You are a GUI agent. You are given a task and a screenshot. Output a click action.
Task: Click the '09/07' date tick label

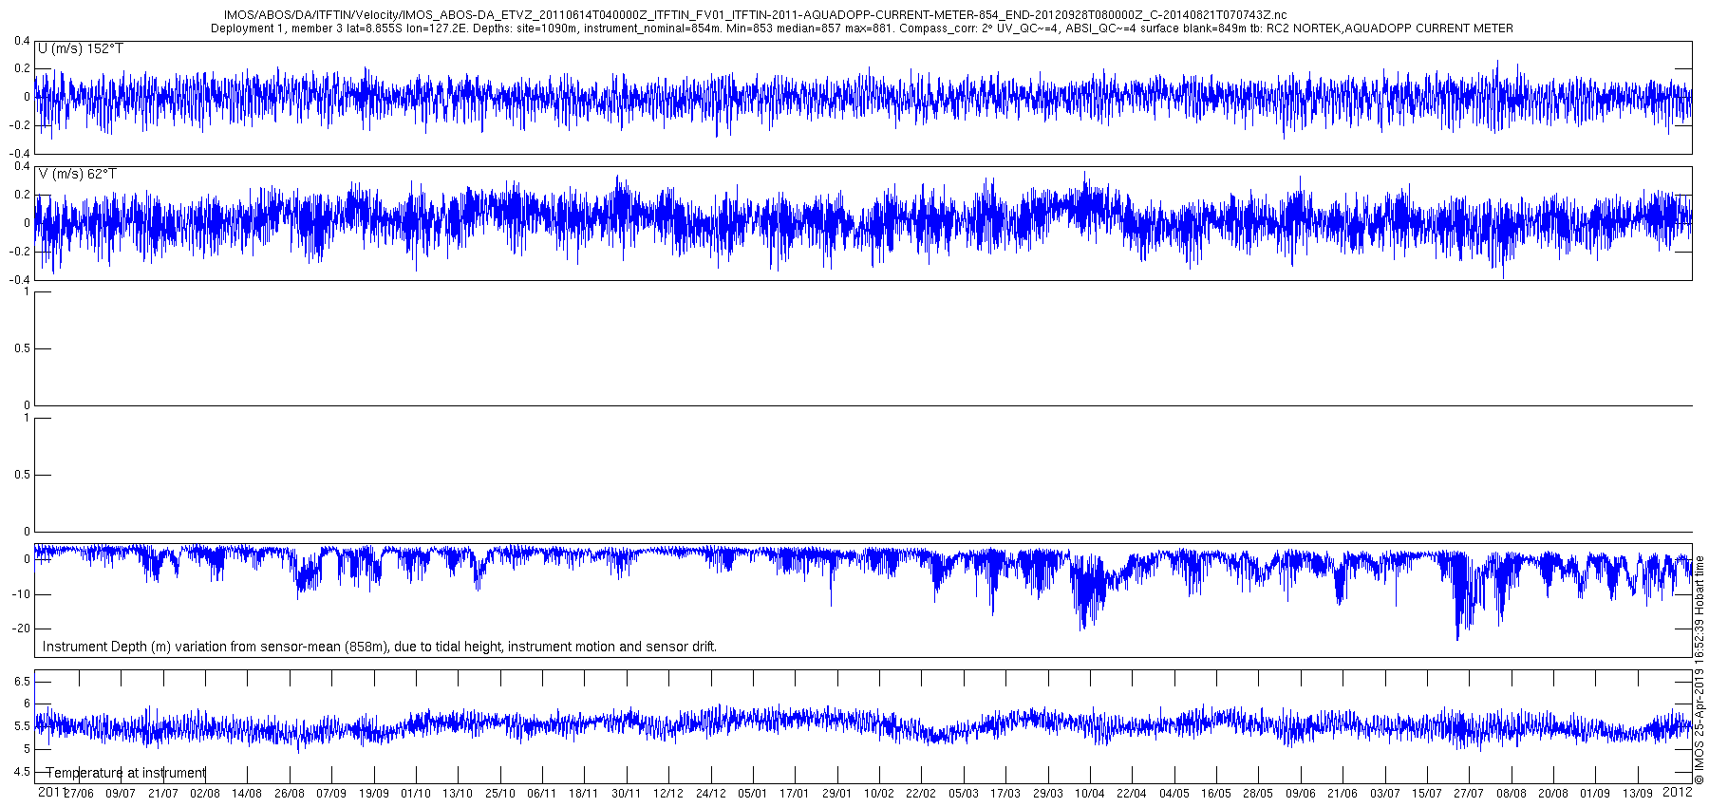121,794
